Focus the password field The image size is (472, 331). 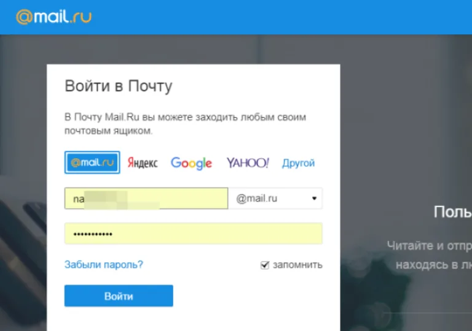point(193,234)
